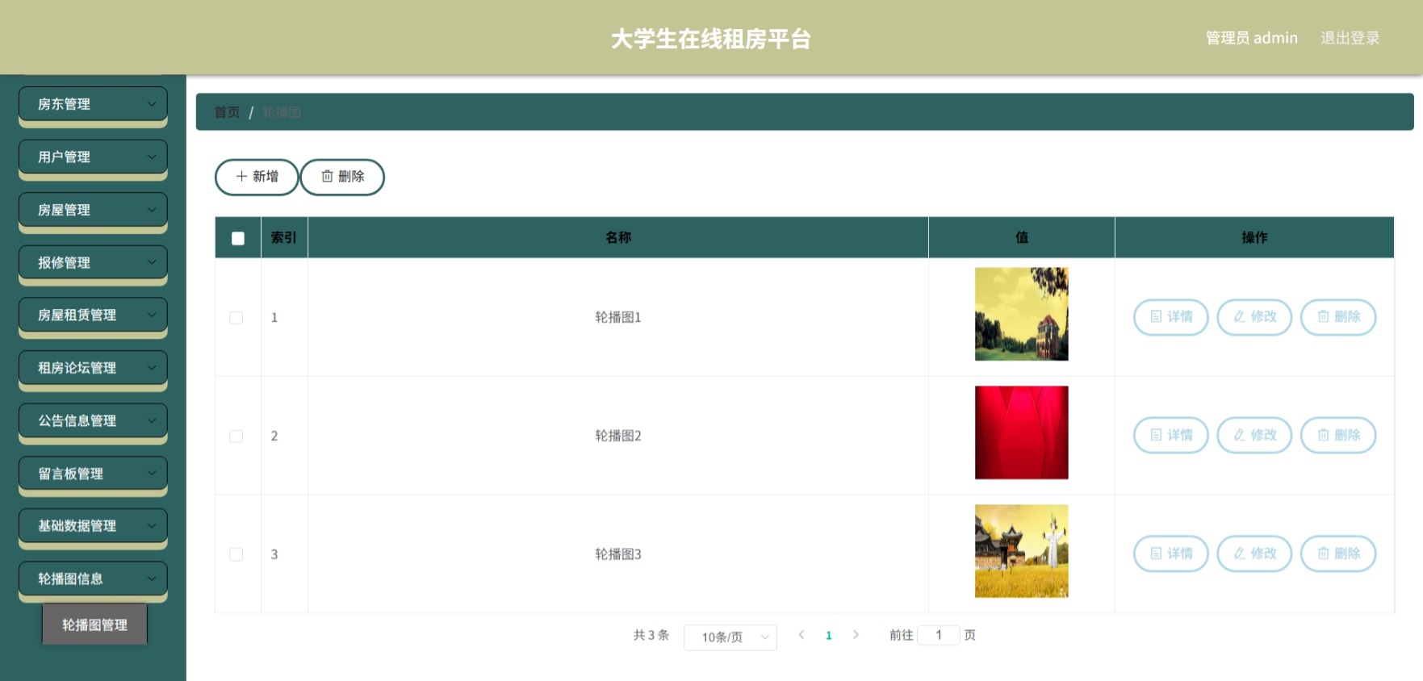Click the 值 column header
Screen dimensions: 1423x681
point(1022,237)
